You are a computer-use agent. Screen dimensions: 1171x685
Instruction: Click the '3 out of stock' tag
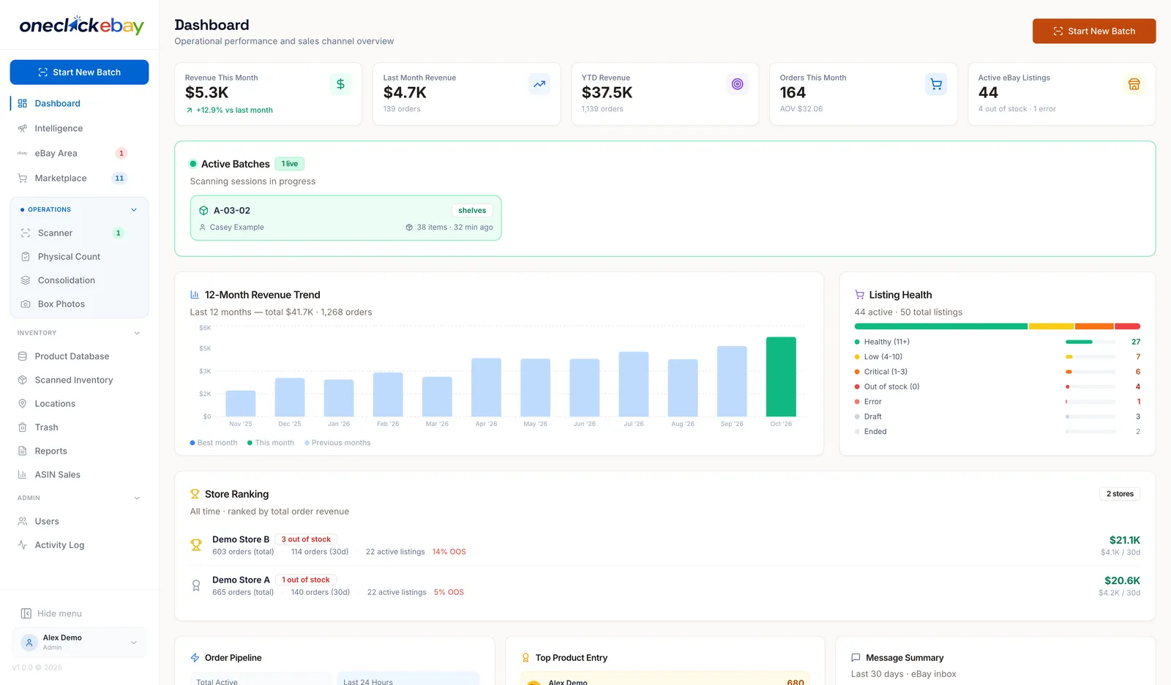click(306, 539)
